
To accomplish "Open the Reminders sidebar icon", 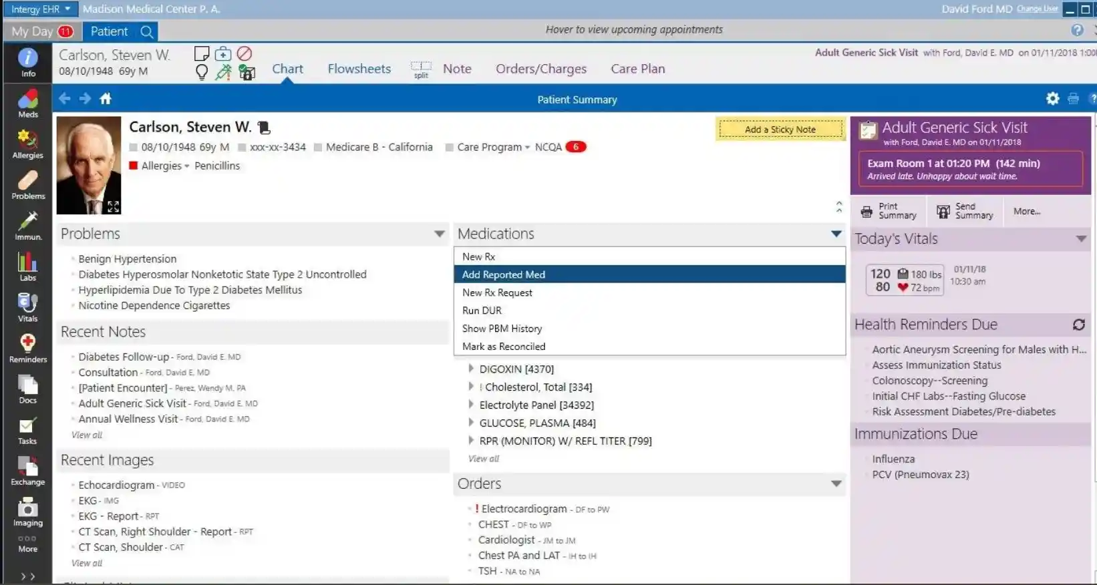I will [x=28, y=349].
